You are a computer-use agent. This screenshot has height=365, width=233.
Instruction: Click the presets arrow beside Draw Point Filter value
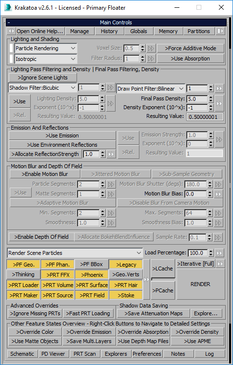[219, 88]
